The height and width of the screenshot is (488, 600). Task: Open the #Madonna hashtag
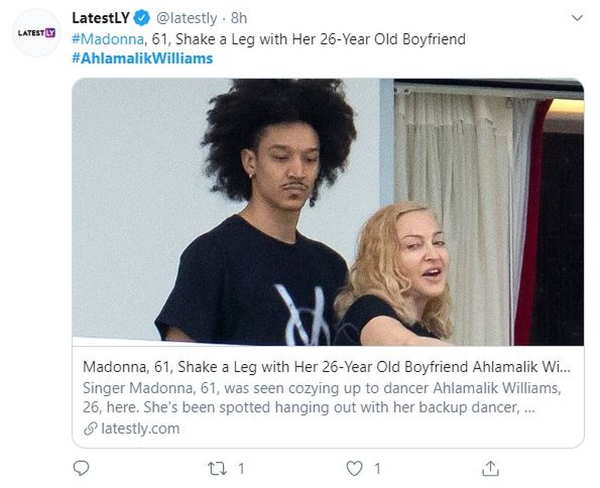[108, 39]
